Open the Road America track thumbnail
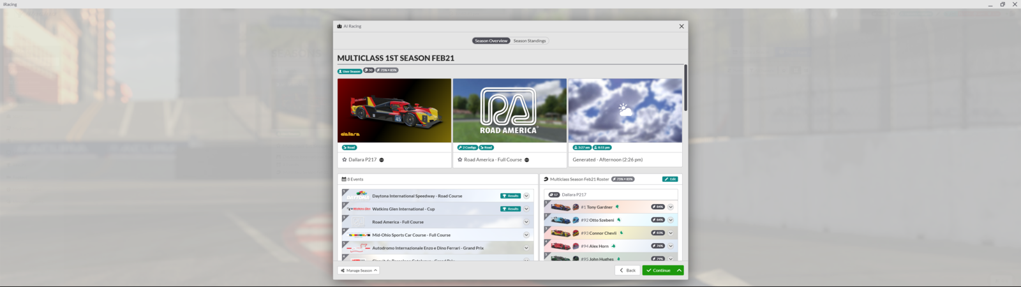Image resolution: width=1021 pixels, height=287 pixels. [x=510, y=110]
